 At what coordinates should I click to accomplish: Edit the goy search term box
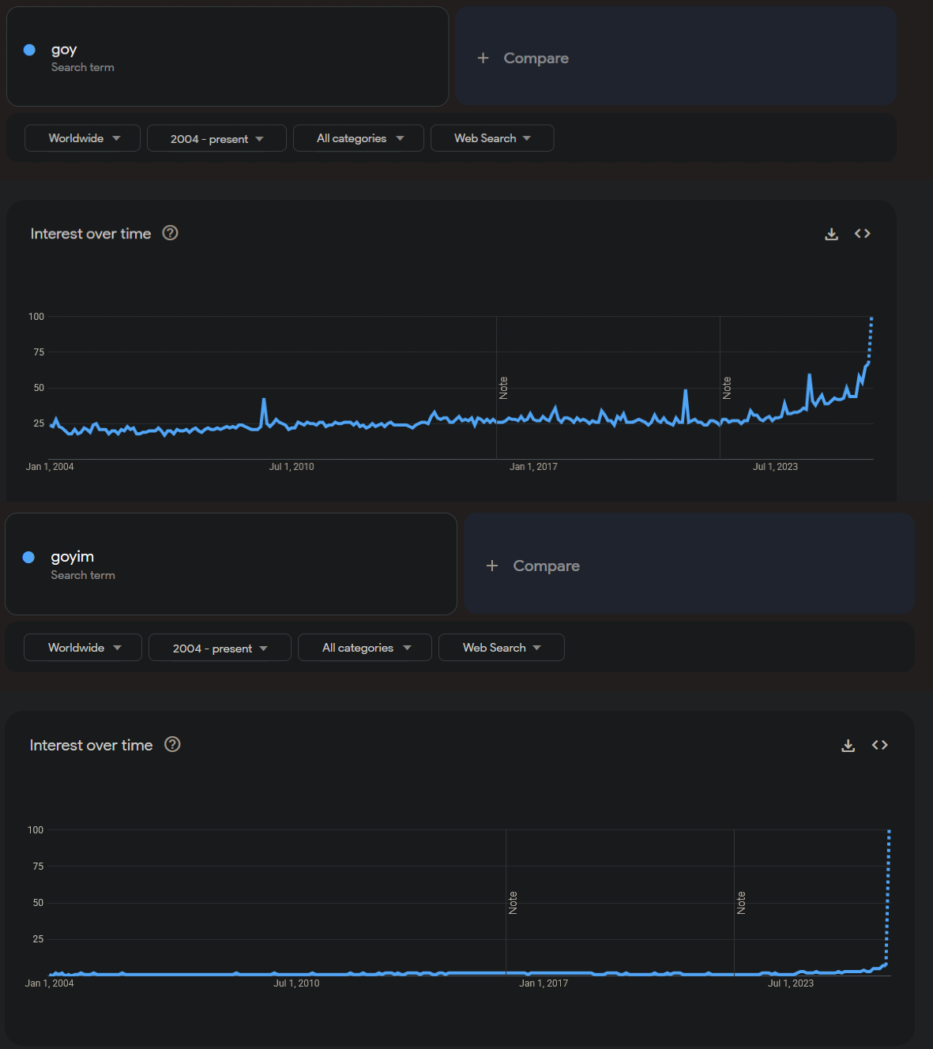tap(228, 57)
